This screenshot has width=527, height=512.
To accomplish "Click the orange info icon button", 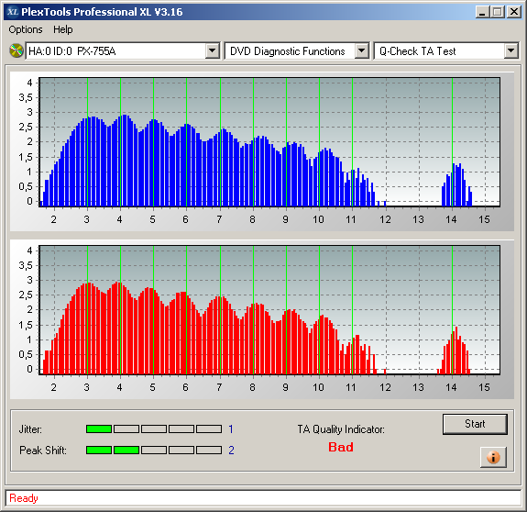I will [x=493, y=457].
